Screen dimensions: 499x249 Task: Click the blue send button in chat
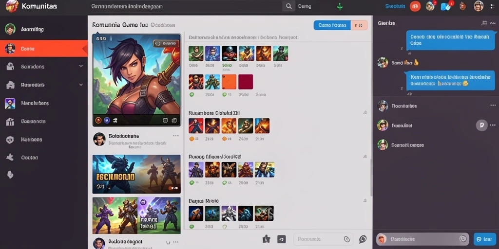click(x=485, y=239)
